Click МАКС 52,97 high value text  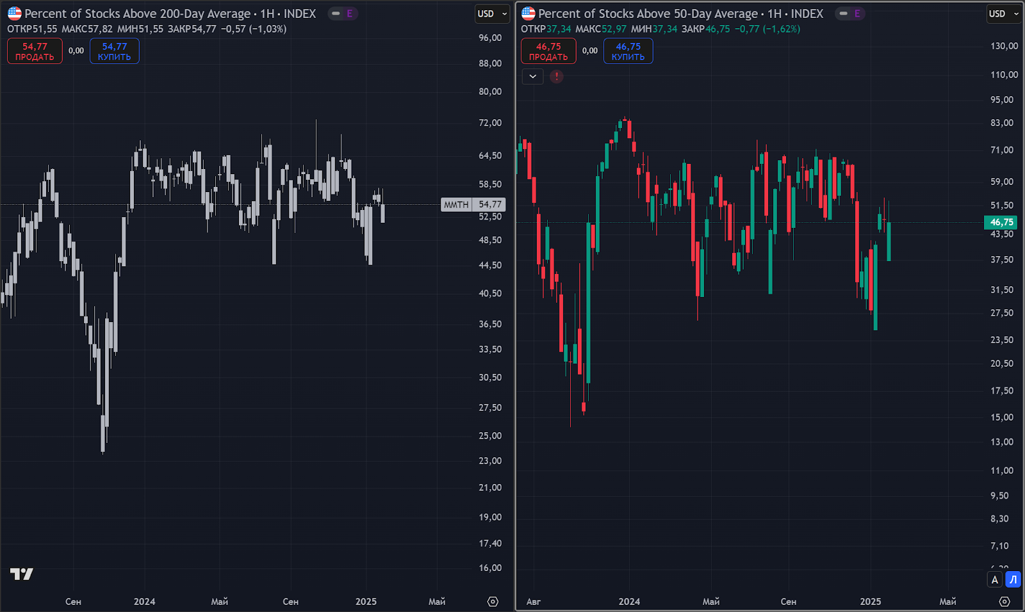coord(601,29)
